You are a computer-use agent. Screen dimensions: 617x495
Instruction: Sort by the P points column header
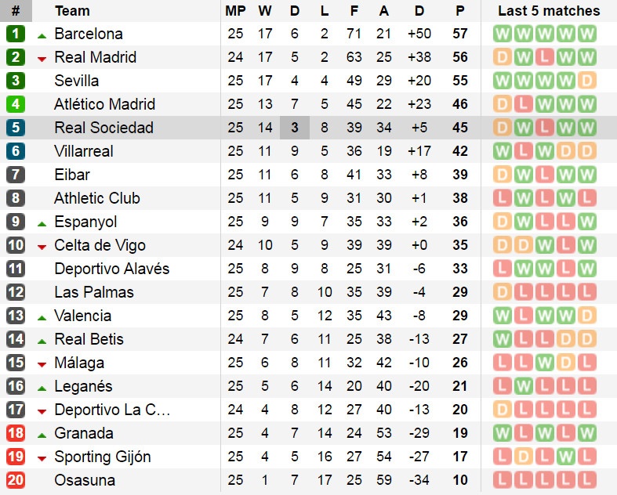pyautogui.click(x=460, y=11)
